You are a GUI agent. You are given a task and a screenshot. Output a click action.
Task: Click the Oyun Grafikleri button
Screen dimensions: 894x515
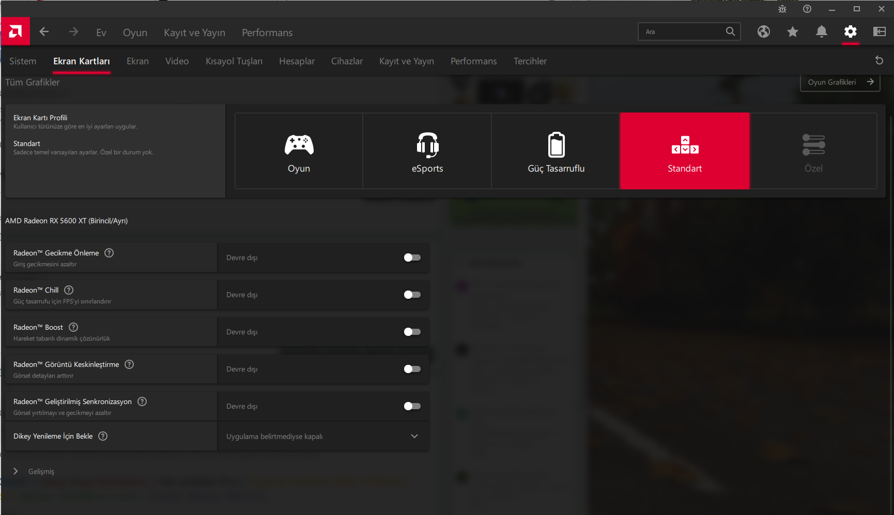[840, 82]
